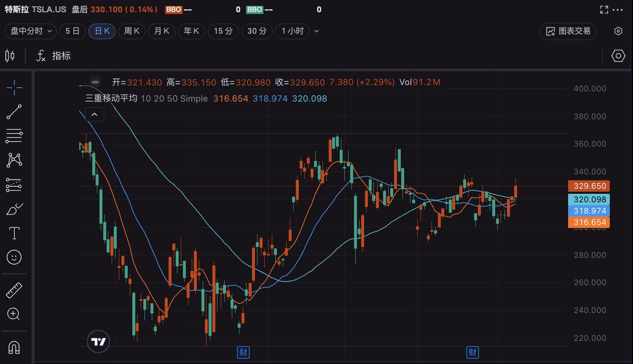Switch to the 周K weekly tab

(x=132, y=31)
